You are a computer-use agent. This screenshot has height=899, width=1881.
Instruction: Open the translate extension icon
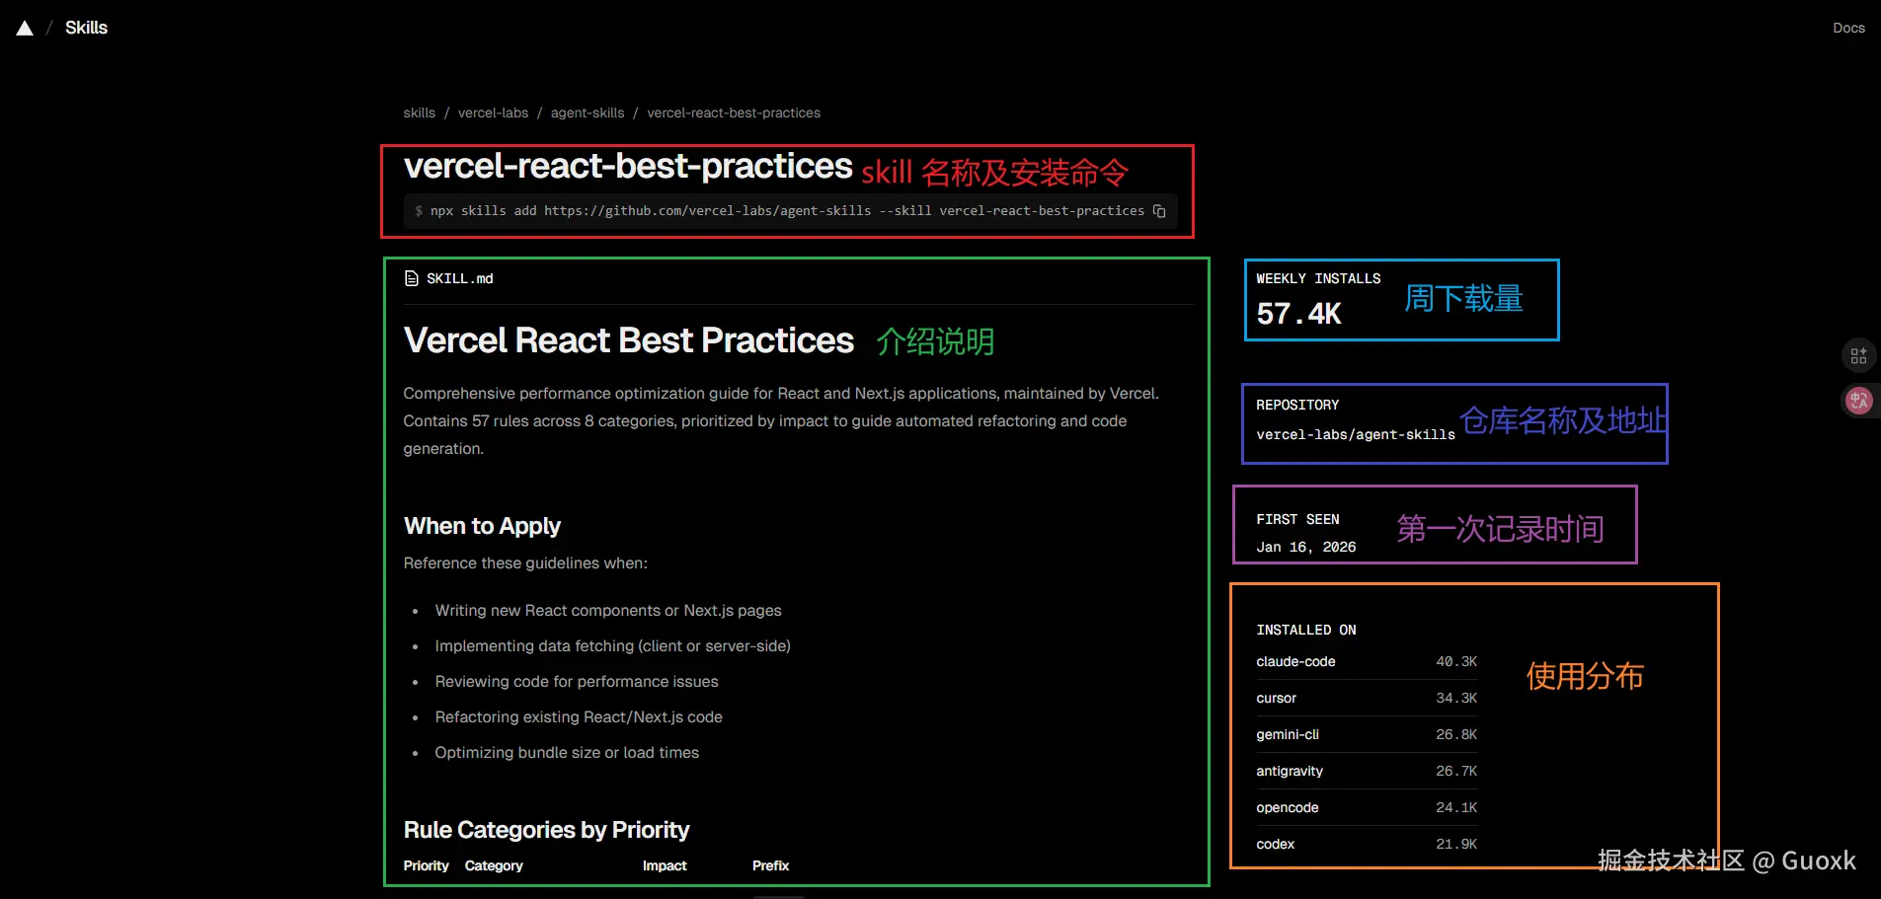[1859, 401]
